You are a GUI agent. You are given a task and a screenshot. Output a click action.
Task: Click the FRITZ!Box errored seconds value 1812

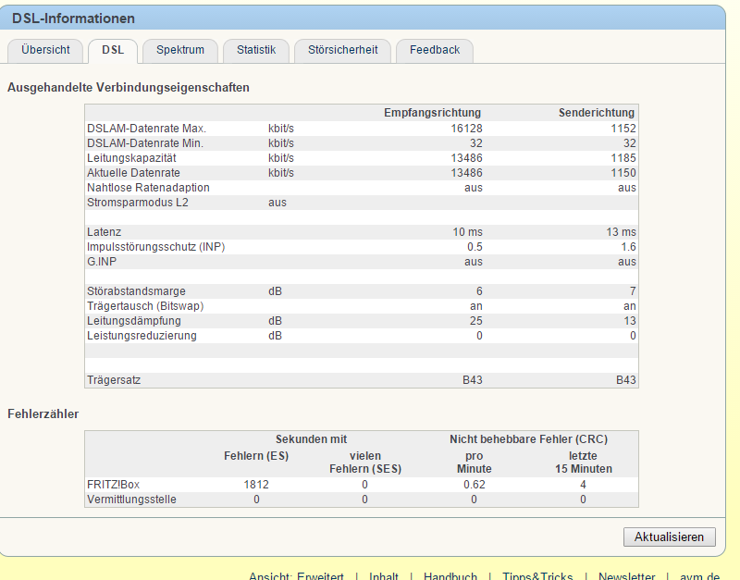click(x=256, y=485)
